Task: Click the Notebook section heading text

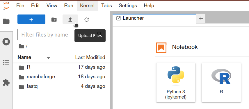Action: coord(185,47)
